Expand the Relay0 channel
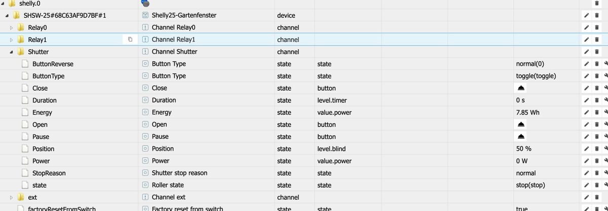608x211 pixels. point(12,27)
